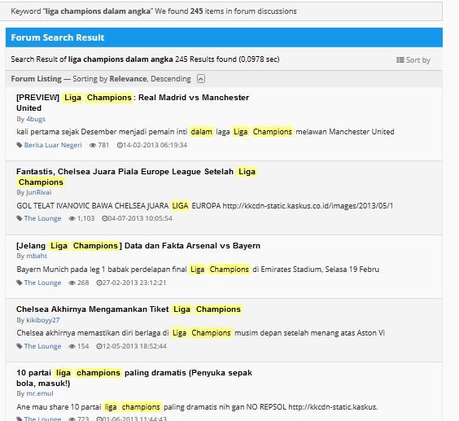This screenshot has height=421, width=459.
Task: Click snippet Chelsea akhirnya memastikan diri berlaga
Action: point(200,333)
